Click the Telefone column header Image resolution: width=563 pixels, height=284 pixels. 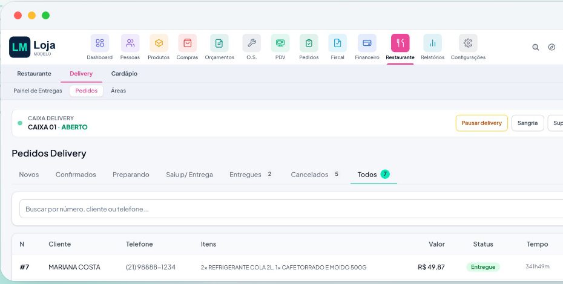pyautogui.click(x=139, y=244)
